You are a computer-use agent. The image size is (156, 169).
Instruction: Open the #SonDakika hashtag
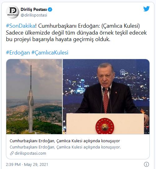[x=21, y=26]
